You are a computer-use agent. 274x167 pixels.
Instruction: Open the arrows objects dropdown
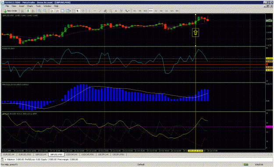pos(127,11)
